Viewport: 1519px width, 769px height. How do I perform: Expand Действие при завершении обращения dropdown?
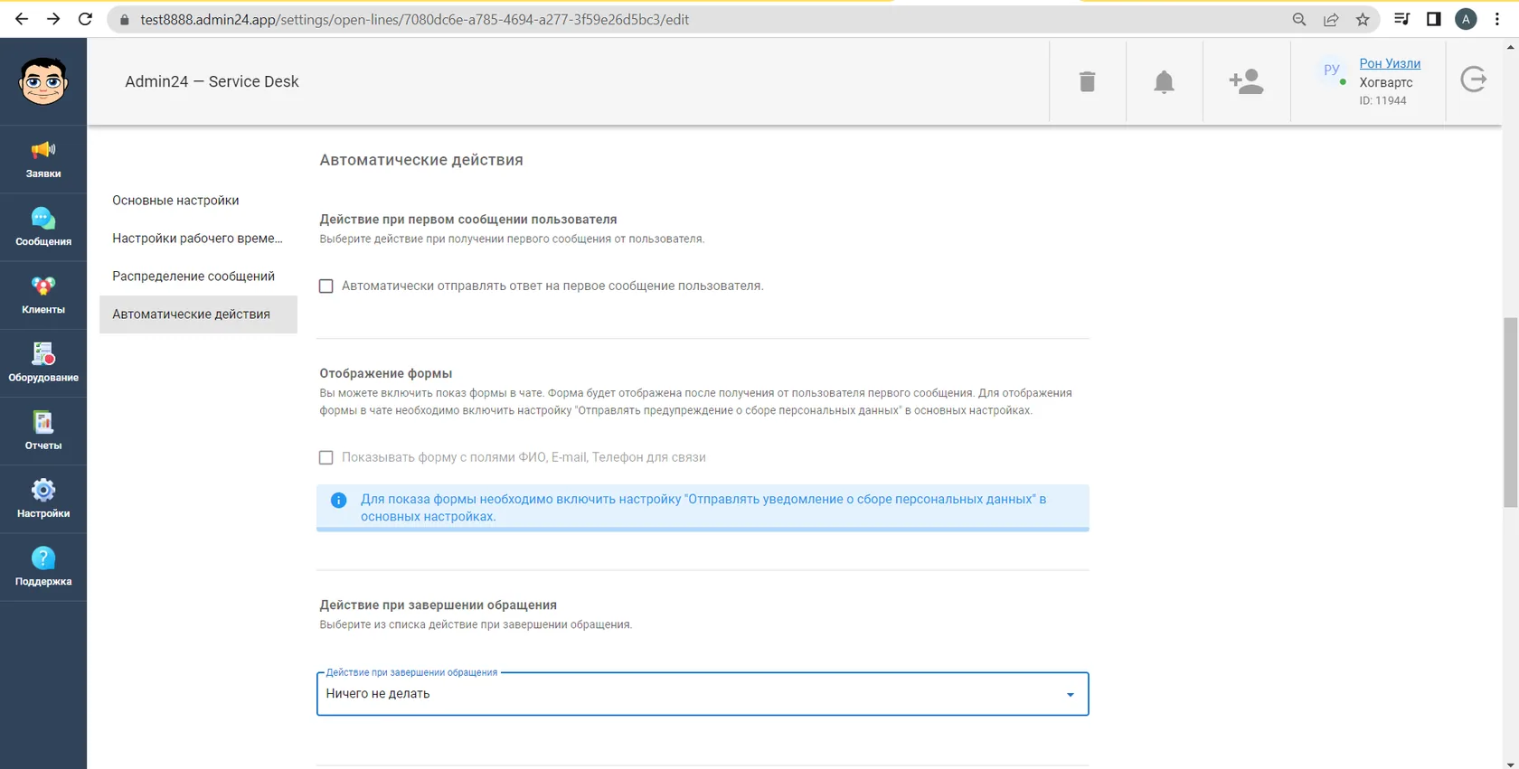pyautogui.click(x=703, y=693)
